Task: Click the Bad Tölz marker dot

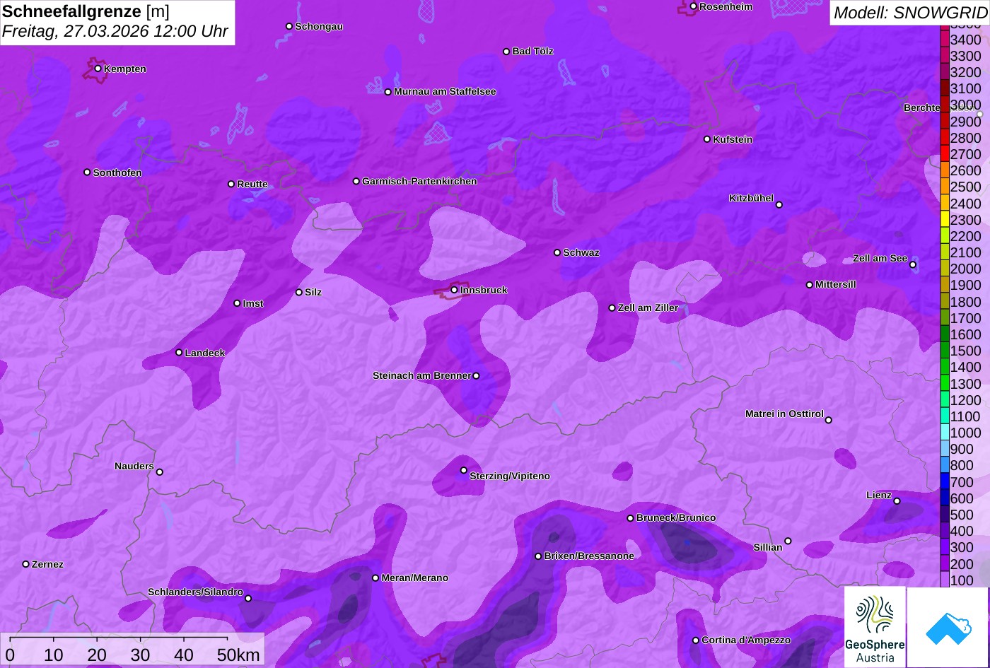Action: [x=506, y=52]
